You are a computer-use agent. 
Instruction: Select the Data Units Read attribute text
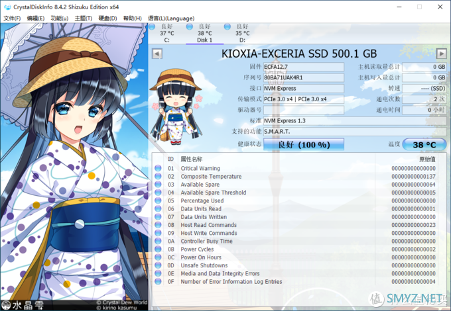[201, 209]
